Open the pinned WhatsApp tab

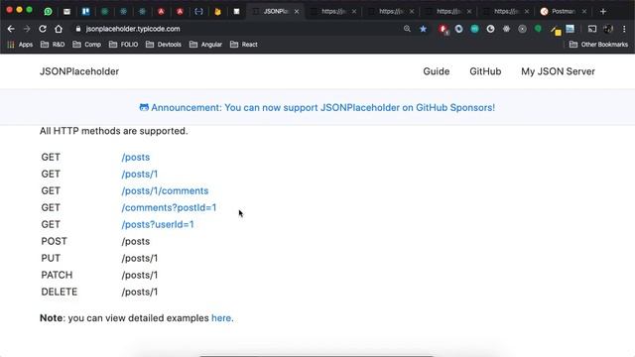click(49, 11)
